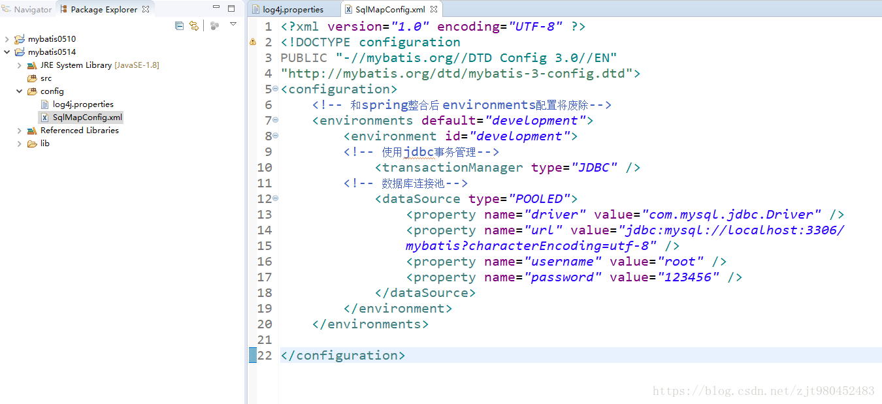Switch to the log4j.properties editor tab
This screenshot has height=404, width=882.
[x=293, y=10]
